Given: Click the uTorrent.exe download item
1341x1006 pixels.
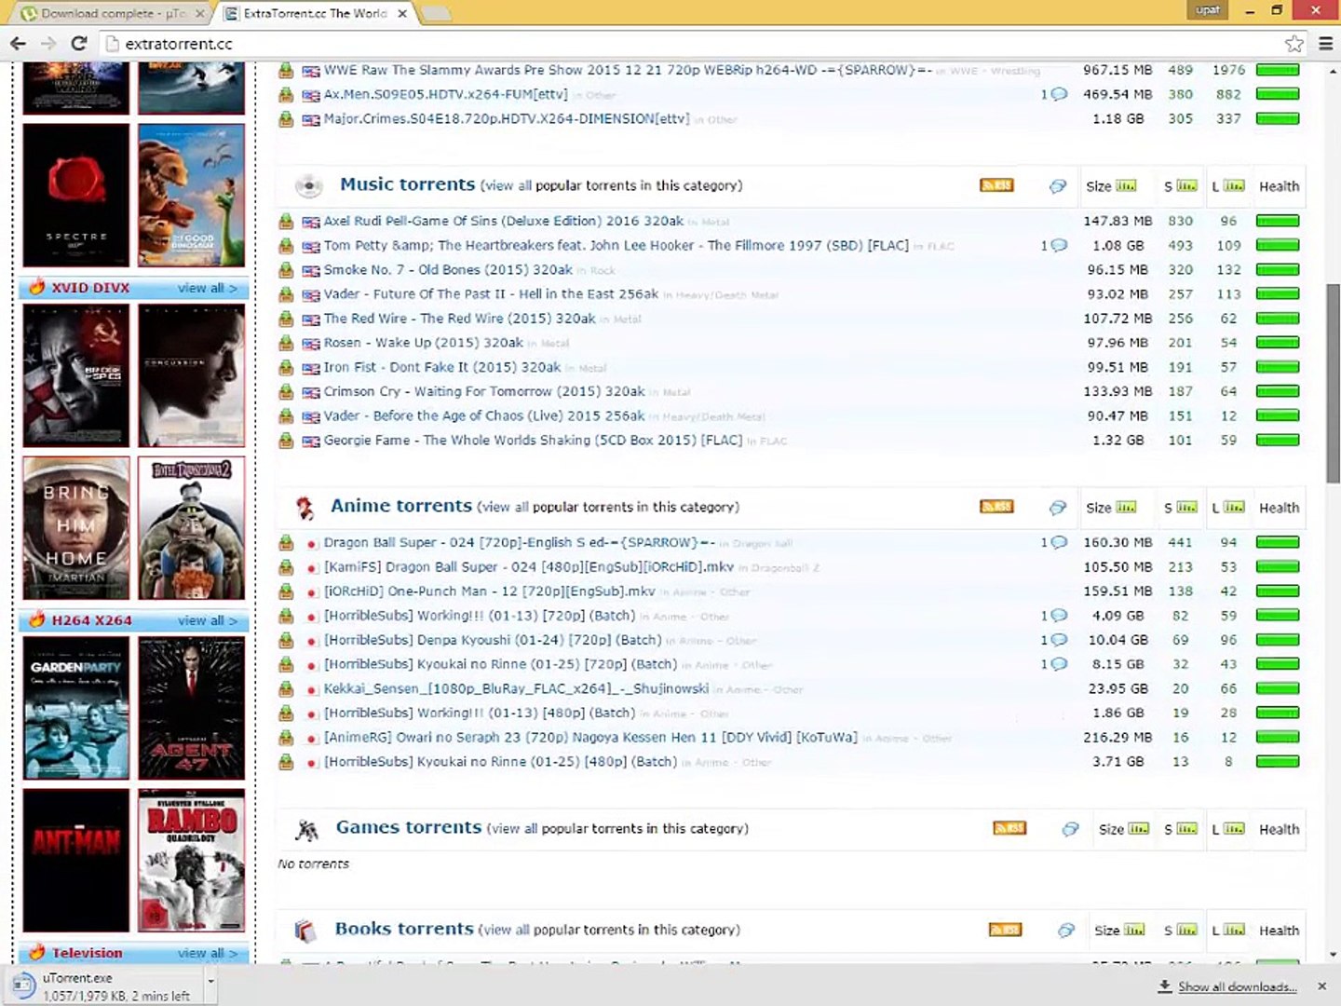Looking at the screenshot, I should point(105,986).
